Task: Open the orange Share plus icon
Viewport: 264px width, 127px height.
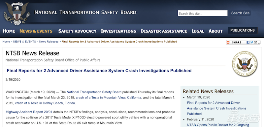Action: 228,42
